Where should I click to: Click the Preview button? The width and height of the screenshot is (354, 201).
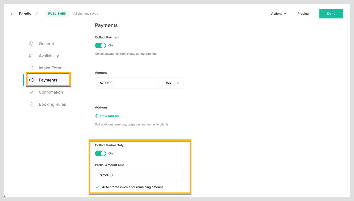[x=303, y=14]
